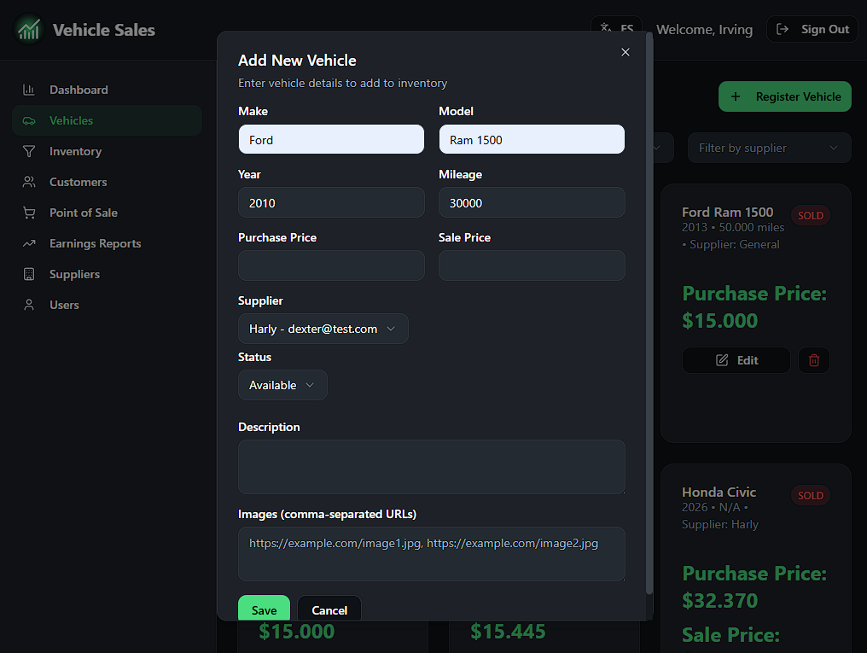867x653 pixels.
Task: Click the partially hidden filter dropdown chevron
Action: tap(657, 149)
